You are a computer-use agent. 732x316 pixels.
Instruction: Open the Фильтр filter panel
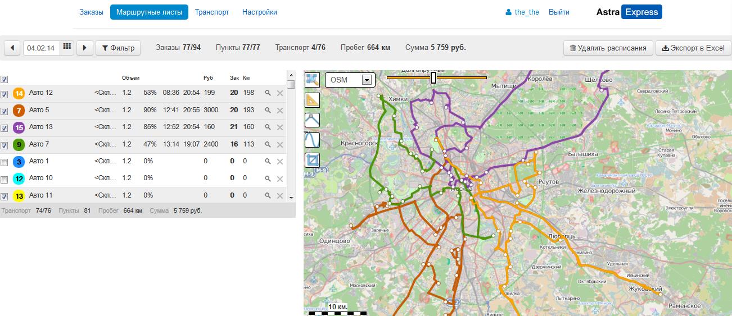118,48
